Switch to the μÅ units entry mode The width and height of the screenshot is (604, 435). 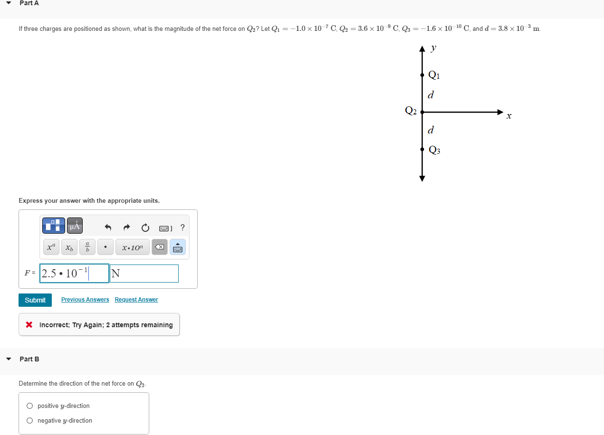74,225
